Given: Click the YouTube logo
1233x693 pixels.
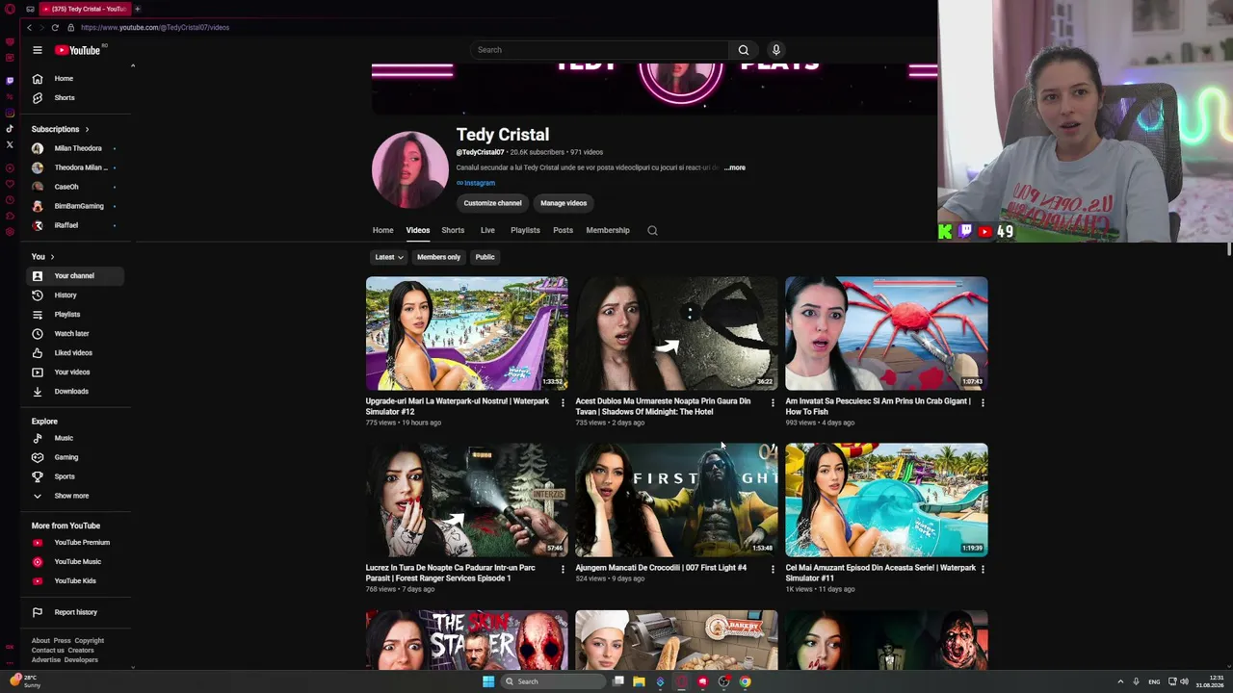Looking at the screenshot, I should coord(78,50).
